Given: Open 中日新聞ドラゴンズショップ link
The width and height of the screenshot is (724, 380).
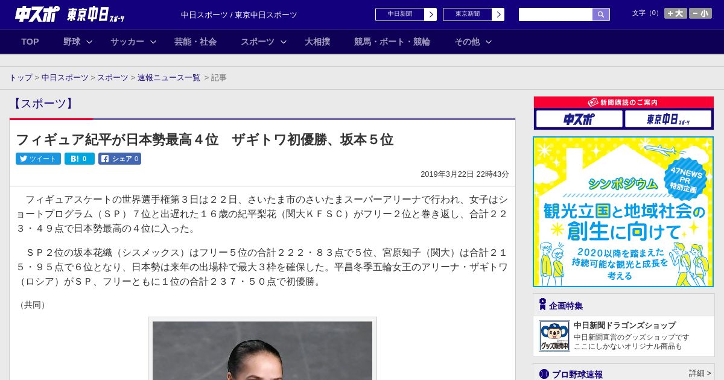Looking at the screenshot, I should [624, 325].
